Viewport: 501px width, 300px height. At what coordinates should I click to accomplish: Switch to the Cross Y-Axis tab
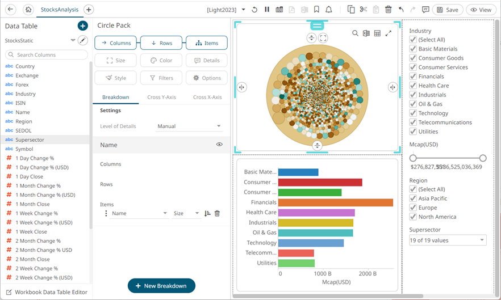pos(161,97)
